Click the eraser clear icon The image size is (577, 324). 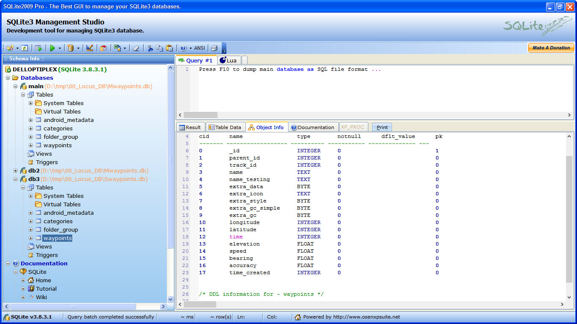coord(136,48)
